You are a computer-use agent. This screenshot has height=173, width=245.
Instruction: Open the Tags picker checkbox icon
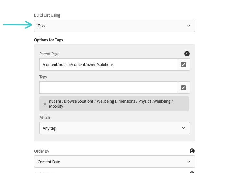[183, 87]
